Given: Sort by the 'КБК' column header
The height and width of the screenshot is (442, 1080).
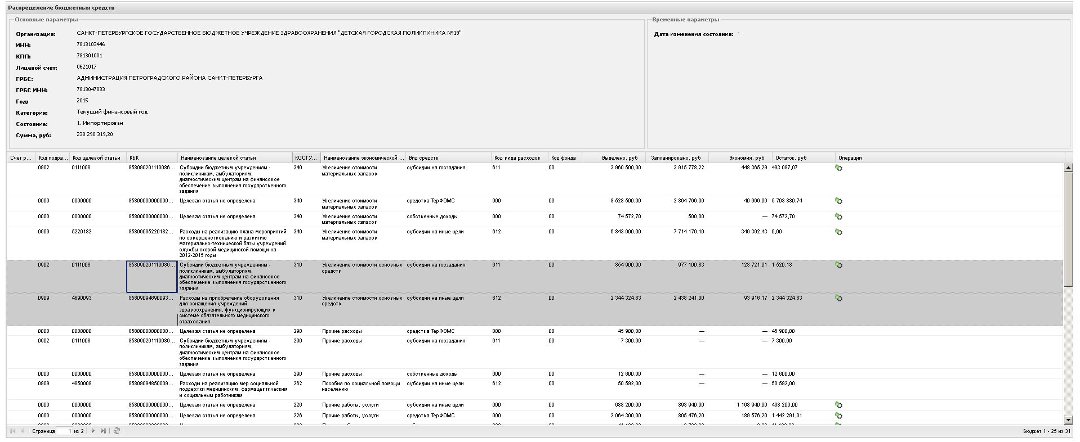Looking at the screenshot, I should [152, 158].
